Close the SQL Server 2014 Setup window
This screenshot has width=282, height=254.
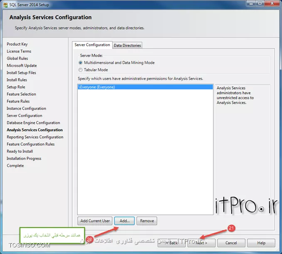(x=272, y=3)
